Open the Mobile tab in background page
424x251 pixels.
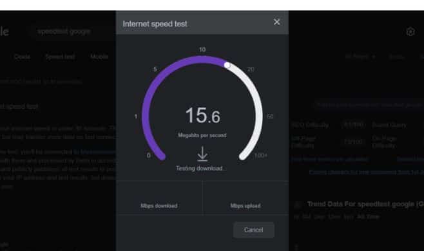[99, 57]
